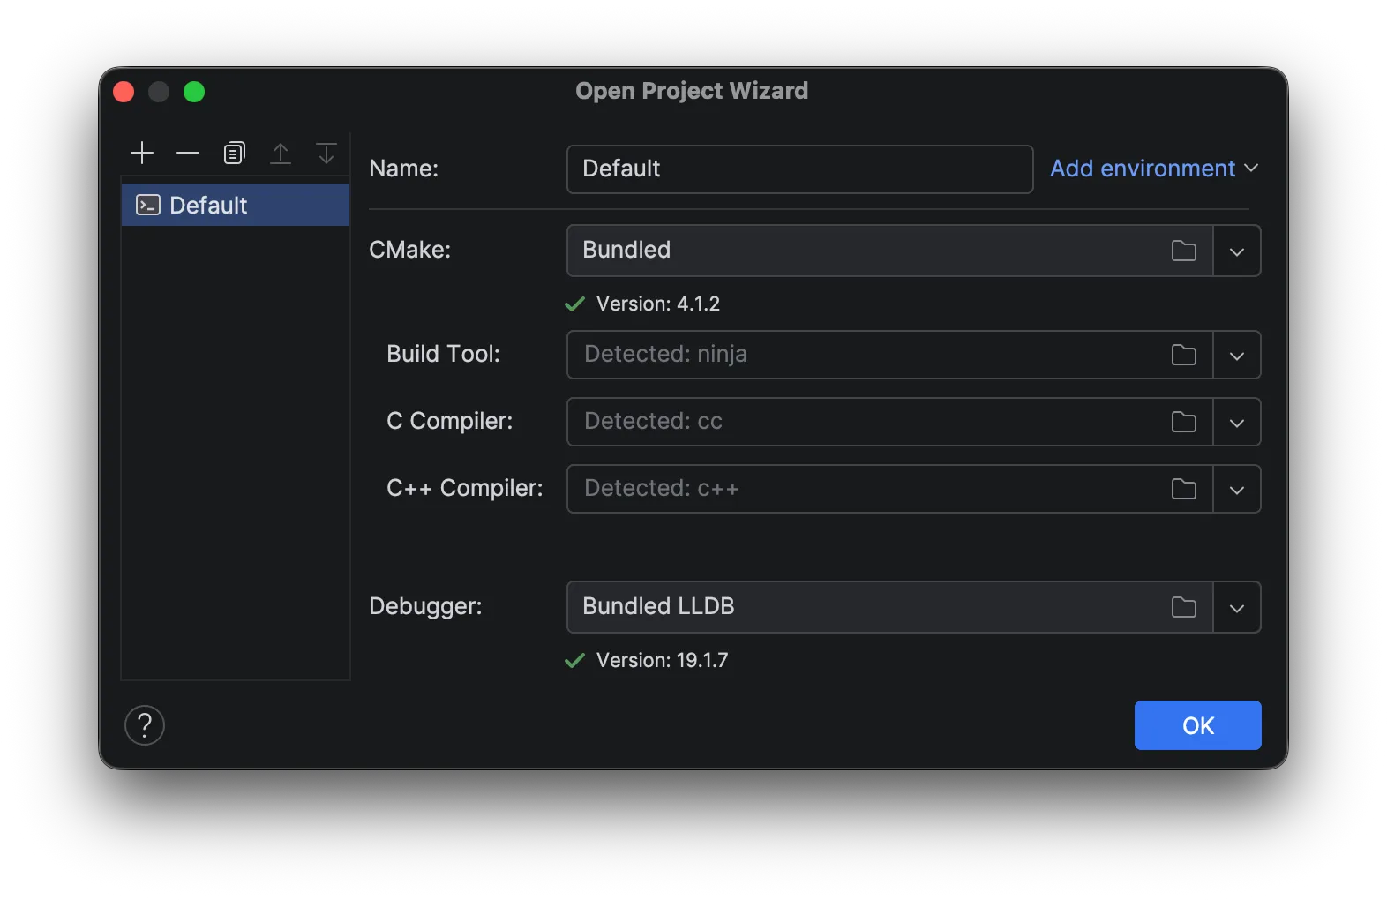This screenshot has height=900, width=1387.
Task: Expand the CMake dropdown arrow
Action: [x=1237, y=251]
